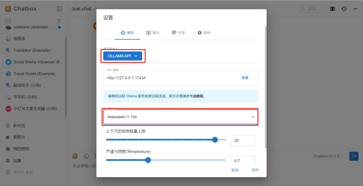The width and height of the screenshot is (363, 186).
Task: Edit the Just chat title pencil icon
Action: point(95,9)
